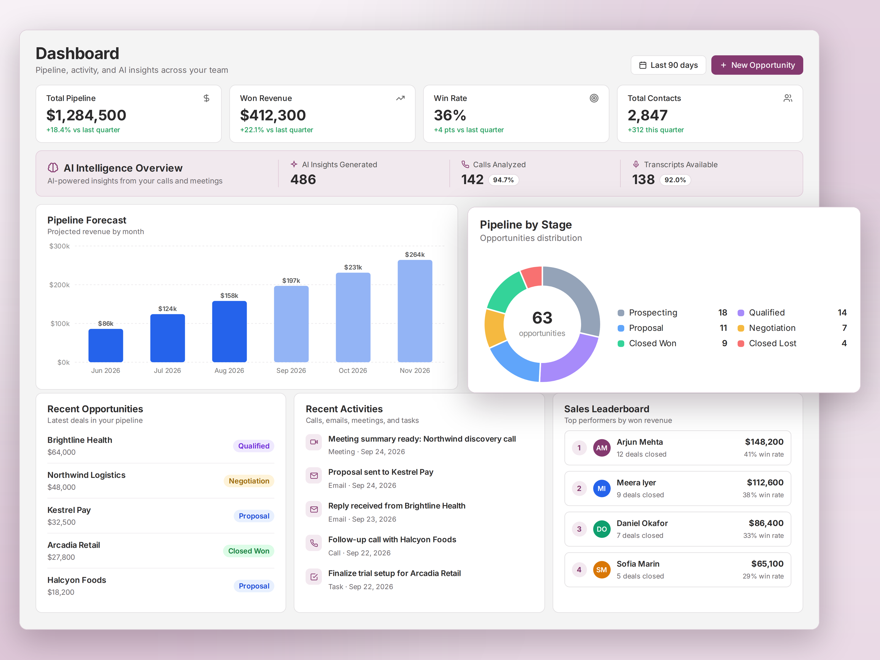Click the AM avatar for Arjun Mehta

pyautogui.click(x=601, y=448)
